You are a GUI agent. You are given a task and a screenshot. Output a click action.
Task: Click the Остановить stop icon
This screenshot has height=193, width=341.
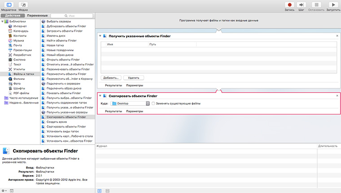316,4
